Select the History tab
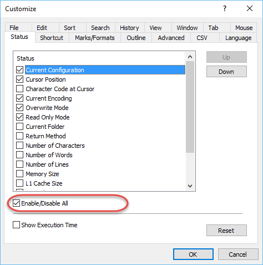 coord(129,28)
